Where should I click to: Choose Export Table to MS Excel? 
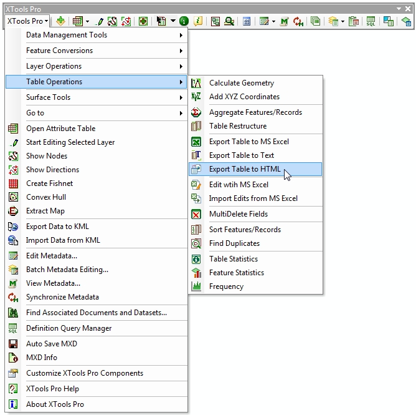click(255, 142)
